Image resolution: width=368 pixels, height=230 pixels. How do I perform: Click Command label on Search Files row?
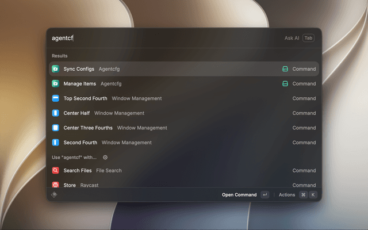coord(304,170)
